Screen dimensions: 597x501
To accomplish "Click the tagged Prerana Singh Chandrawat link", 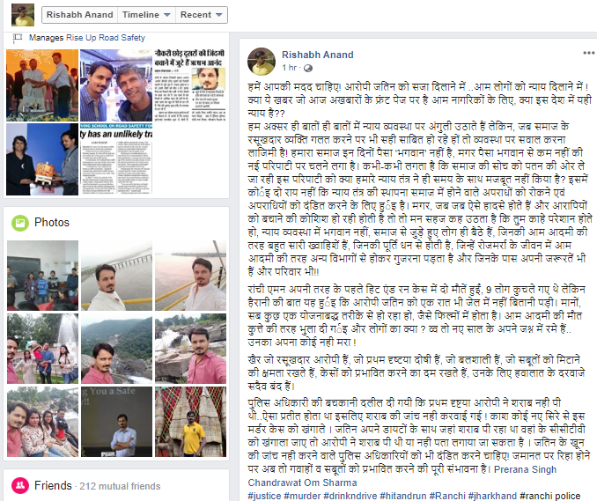I will (402, 475).
